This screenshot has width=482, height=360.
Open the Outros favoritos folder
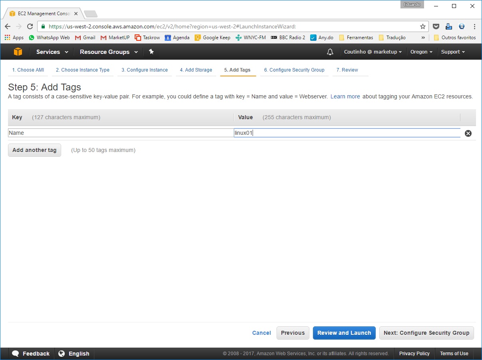coord(454,38)
